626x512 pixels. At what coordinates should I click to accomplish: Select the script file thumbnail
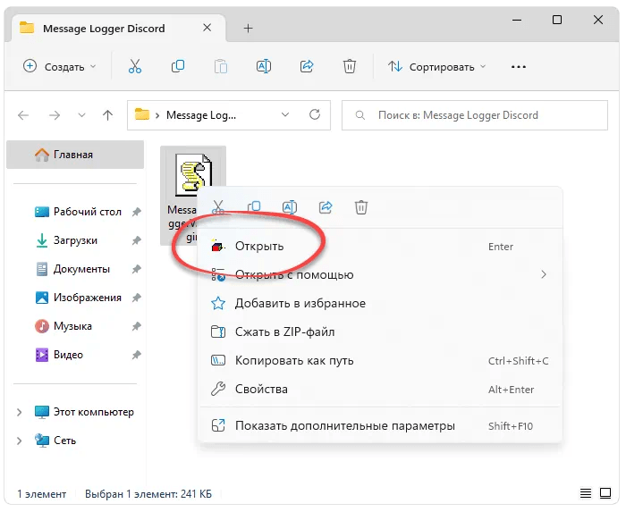[x=193, y=175]
